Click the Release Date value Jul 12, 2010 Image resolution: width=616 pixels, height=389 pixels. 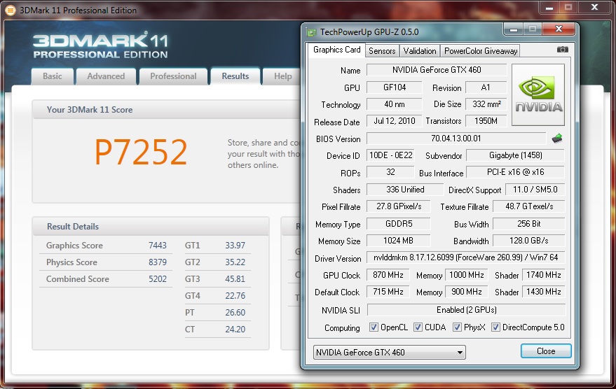pos(394,121)
